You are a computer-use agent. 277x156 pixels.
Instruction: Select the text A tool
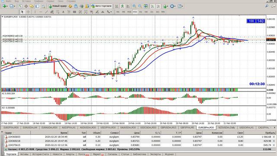coord(63,12)
